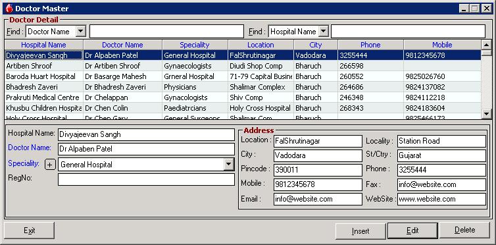Maximize the Doctor Master window
Screen dimensions: 496x245
coord(474,9)
